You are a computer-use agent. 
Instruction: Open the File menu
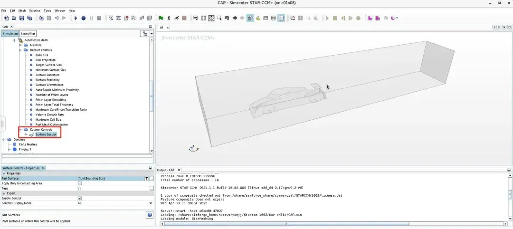[x=4, y=11]
